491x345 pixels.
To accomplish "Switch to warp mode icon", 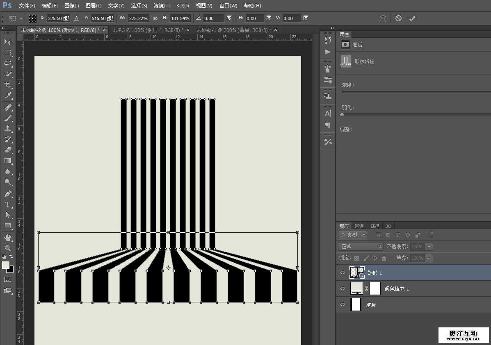I will [383, 18].
